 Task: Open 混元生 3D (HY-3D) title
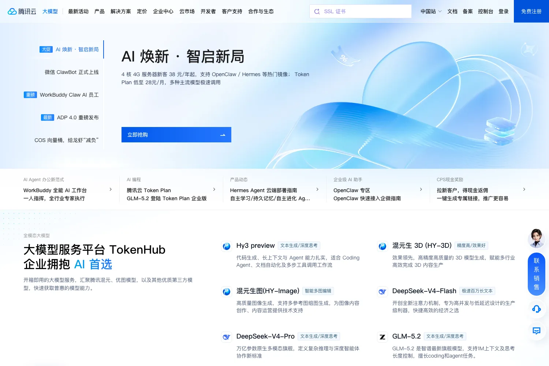coord(422,246)
